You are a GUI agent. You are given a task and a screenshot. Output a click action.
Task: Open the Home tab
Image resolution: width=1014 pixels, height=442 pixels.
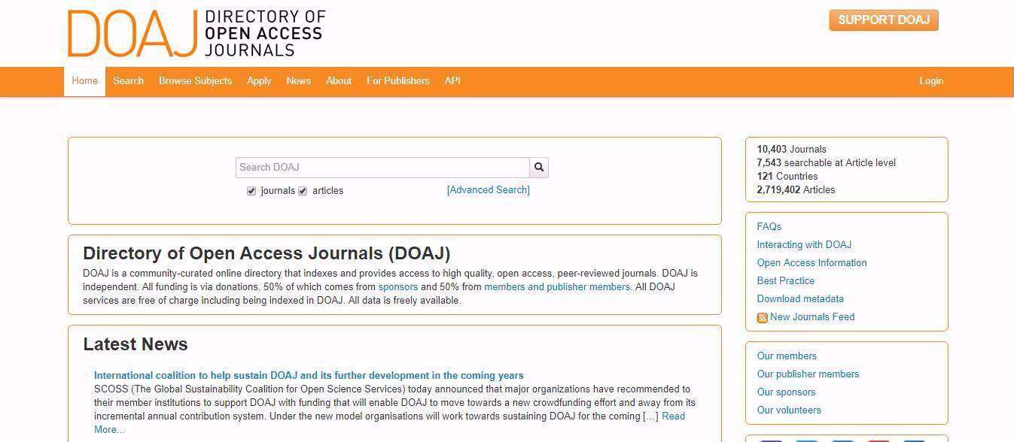(x=84, y=81)
